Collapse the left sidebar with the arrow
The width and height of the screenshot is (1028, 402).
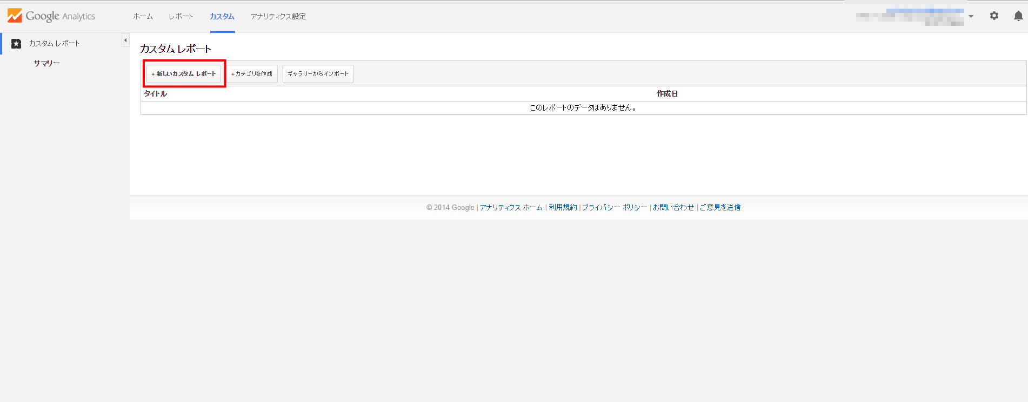pos(125,40)
